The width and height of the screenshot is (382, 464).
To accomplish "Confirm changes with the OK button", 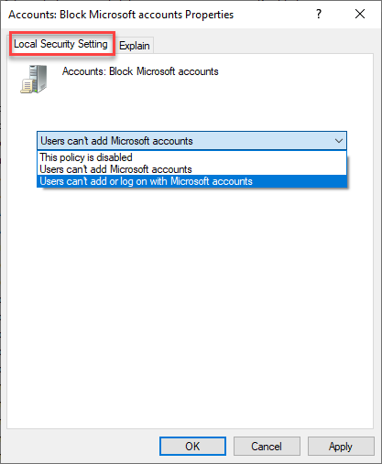I will point(192,447).
